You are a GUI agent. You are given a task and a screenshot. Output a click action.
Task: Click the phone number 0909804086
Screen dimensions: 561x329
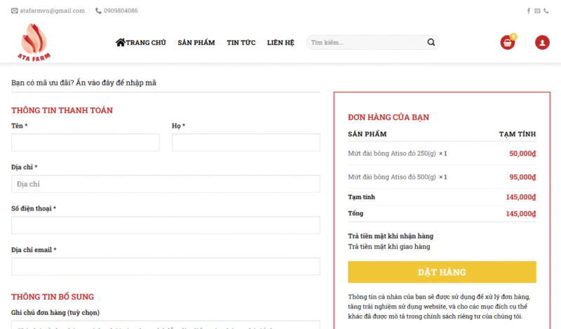coord(120,11)
